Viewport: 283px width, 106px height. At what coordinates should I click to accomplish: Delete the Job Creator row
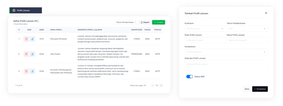click(26, 54)
